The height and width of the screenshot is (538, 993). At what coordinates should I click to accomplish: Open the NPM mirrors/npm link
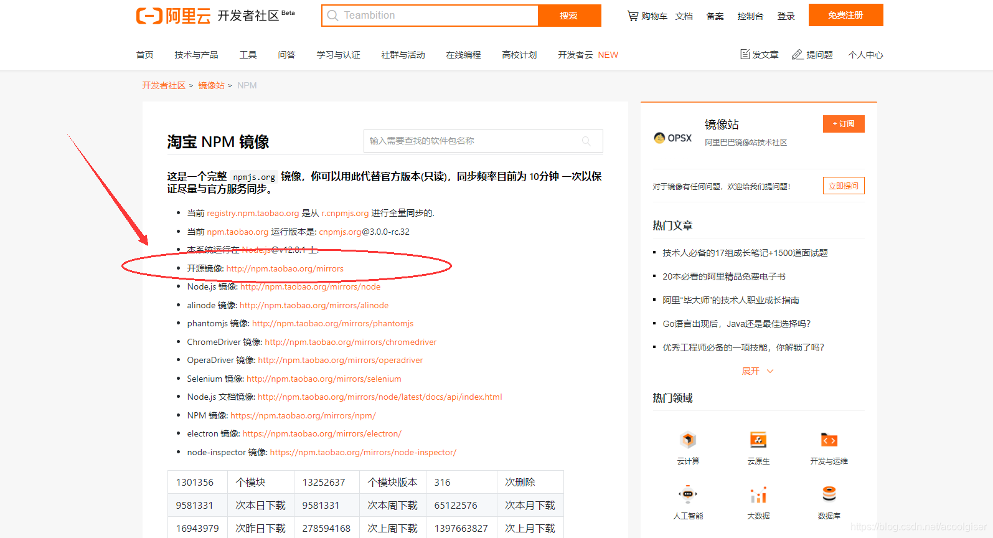click(303, 415)
